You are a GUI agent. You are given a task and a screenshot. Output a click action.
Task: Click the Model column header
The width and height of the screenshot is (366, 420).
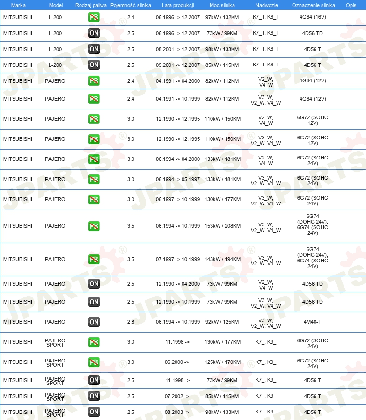56,5
